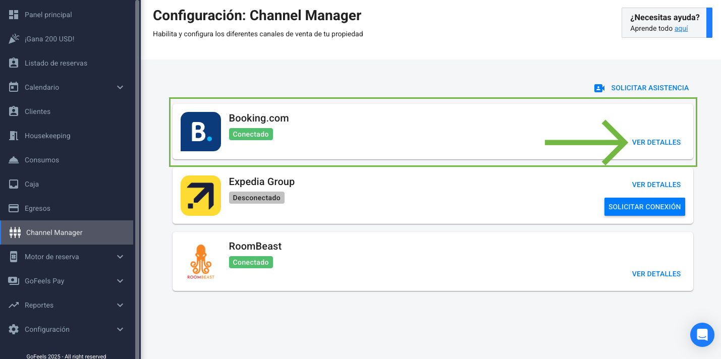Viewport: 721px width, 359px height.
Task: Click the Consumos serving dish icon
Action: 14,160
